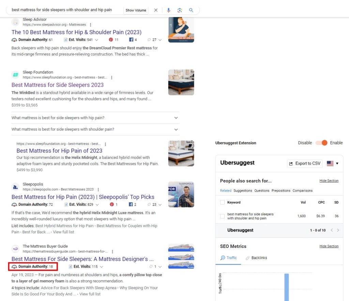Clear the search box with X icon
Screen dimensions: 349x301
[x=156, y=10]
